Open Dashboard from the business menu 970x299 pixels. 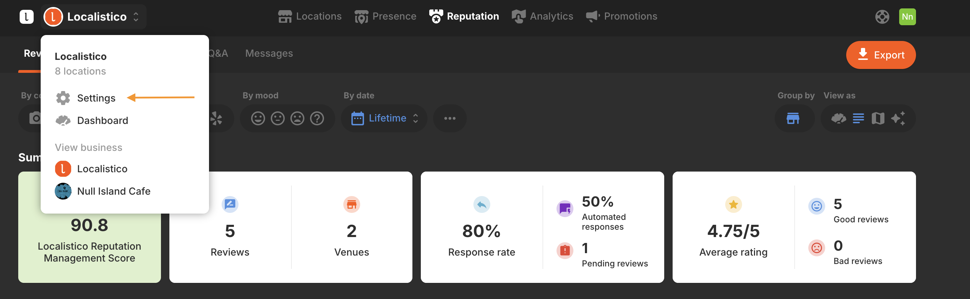point(102,120)
